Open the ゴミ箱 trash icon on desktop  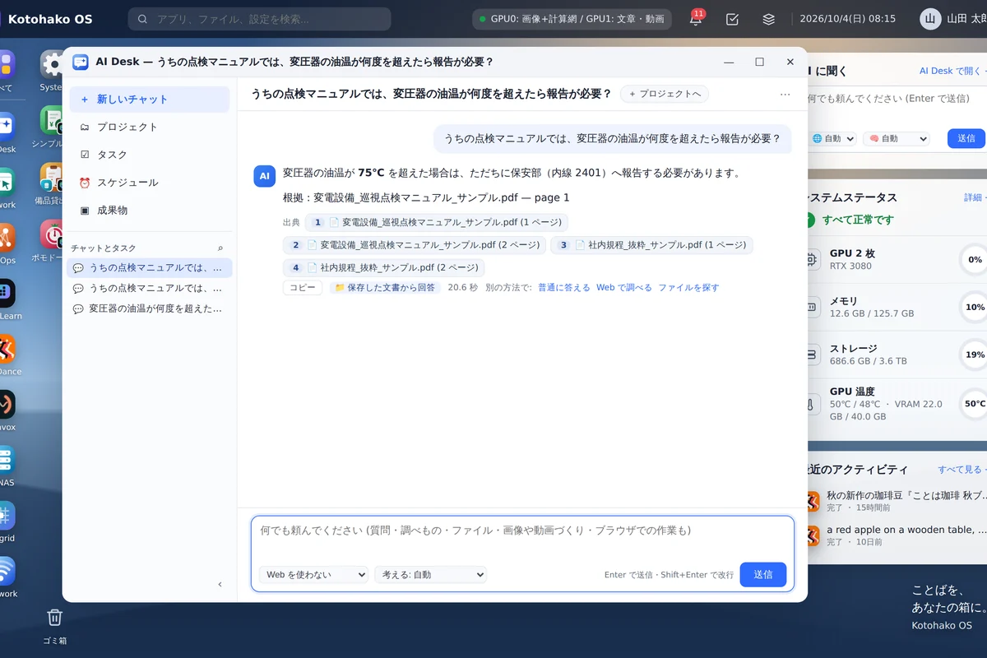coord(54,618)
